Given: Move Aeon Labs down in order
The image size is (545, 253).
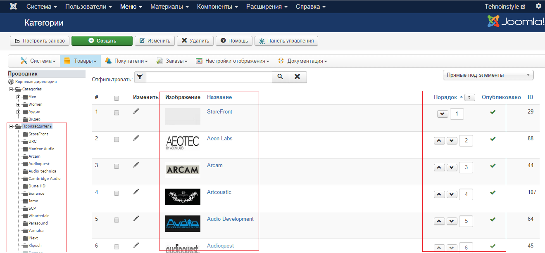Looking at the screenshot, I should click(x=452, y=141).
